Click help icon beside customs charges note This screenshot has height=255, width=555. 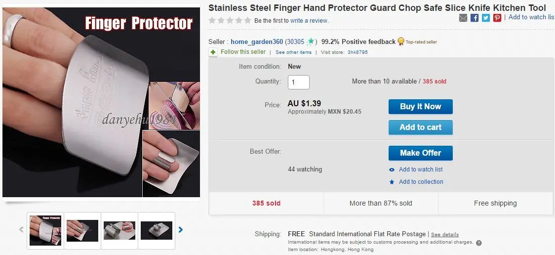coord(478,243)
